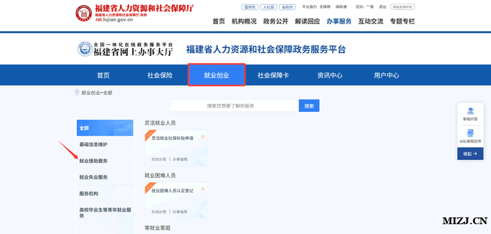
Task: Select the 就业创业 tab
Action: pos(217,75)
